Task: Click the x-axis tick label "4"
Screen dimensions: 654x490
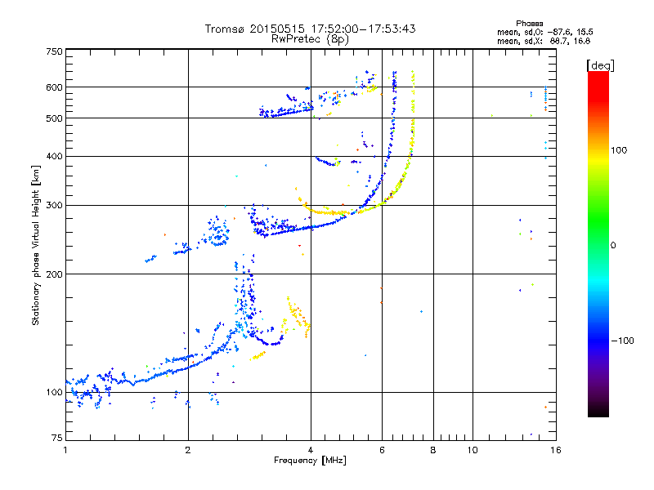Action: (x=311, y=450)
